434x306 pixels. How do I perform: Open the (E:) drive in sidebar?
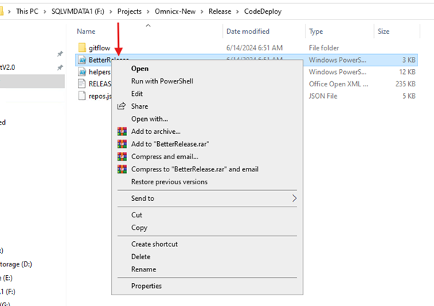(6, 278)
